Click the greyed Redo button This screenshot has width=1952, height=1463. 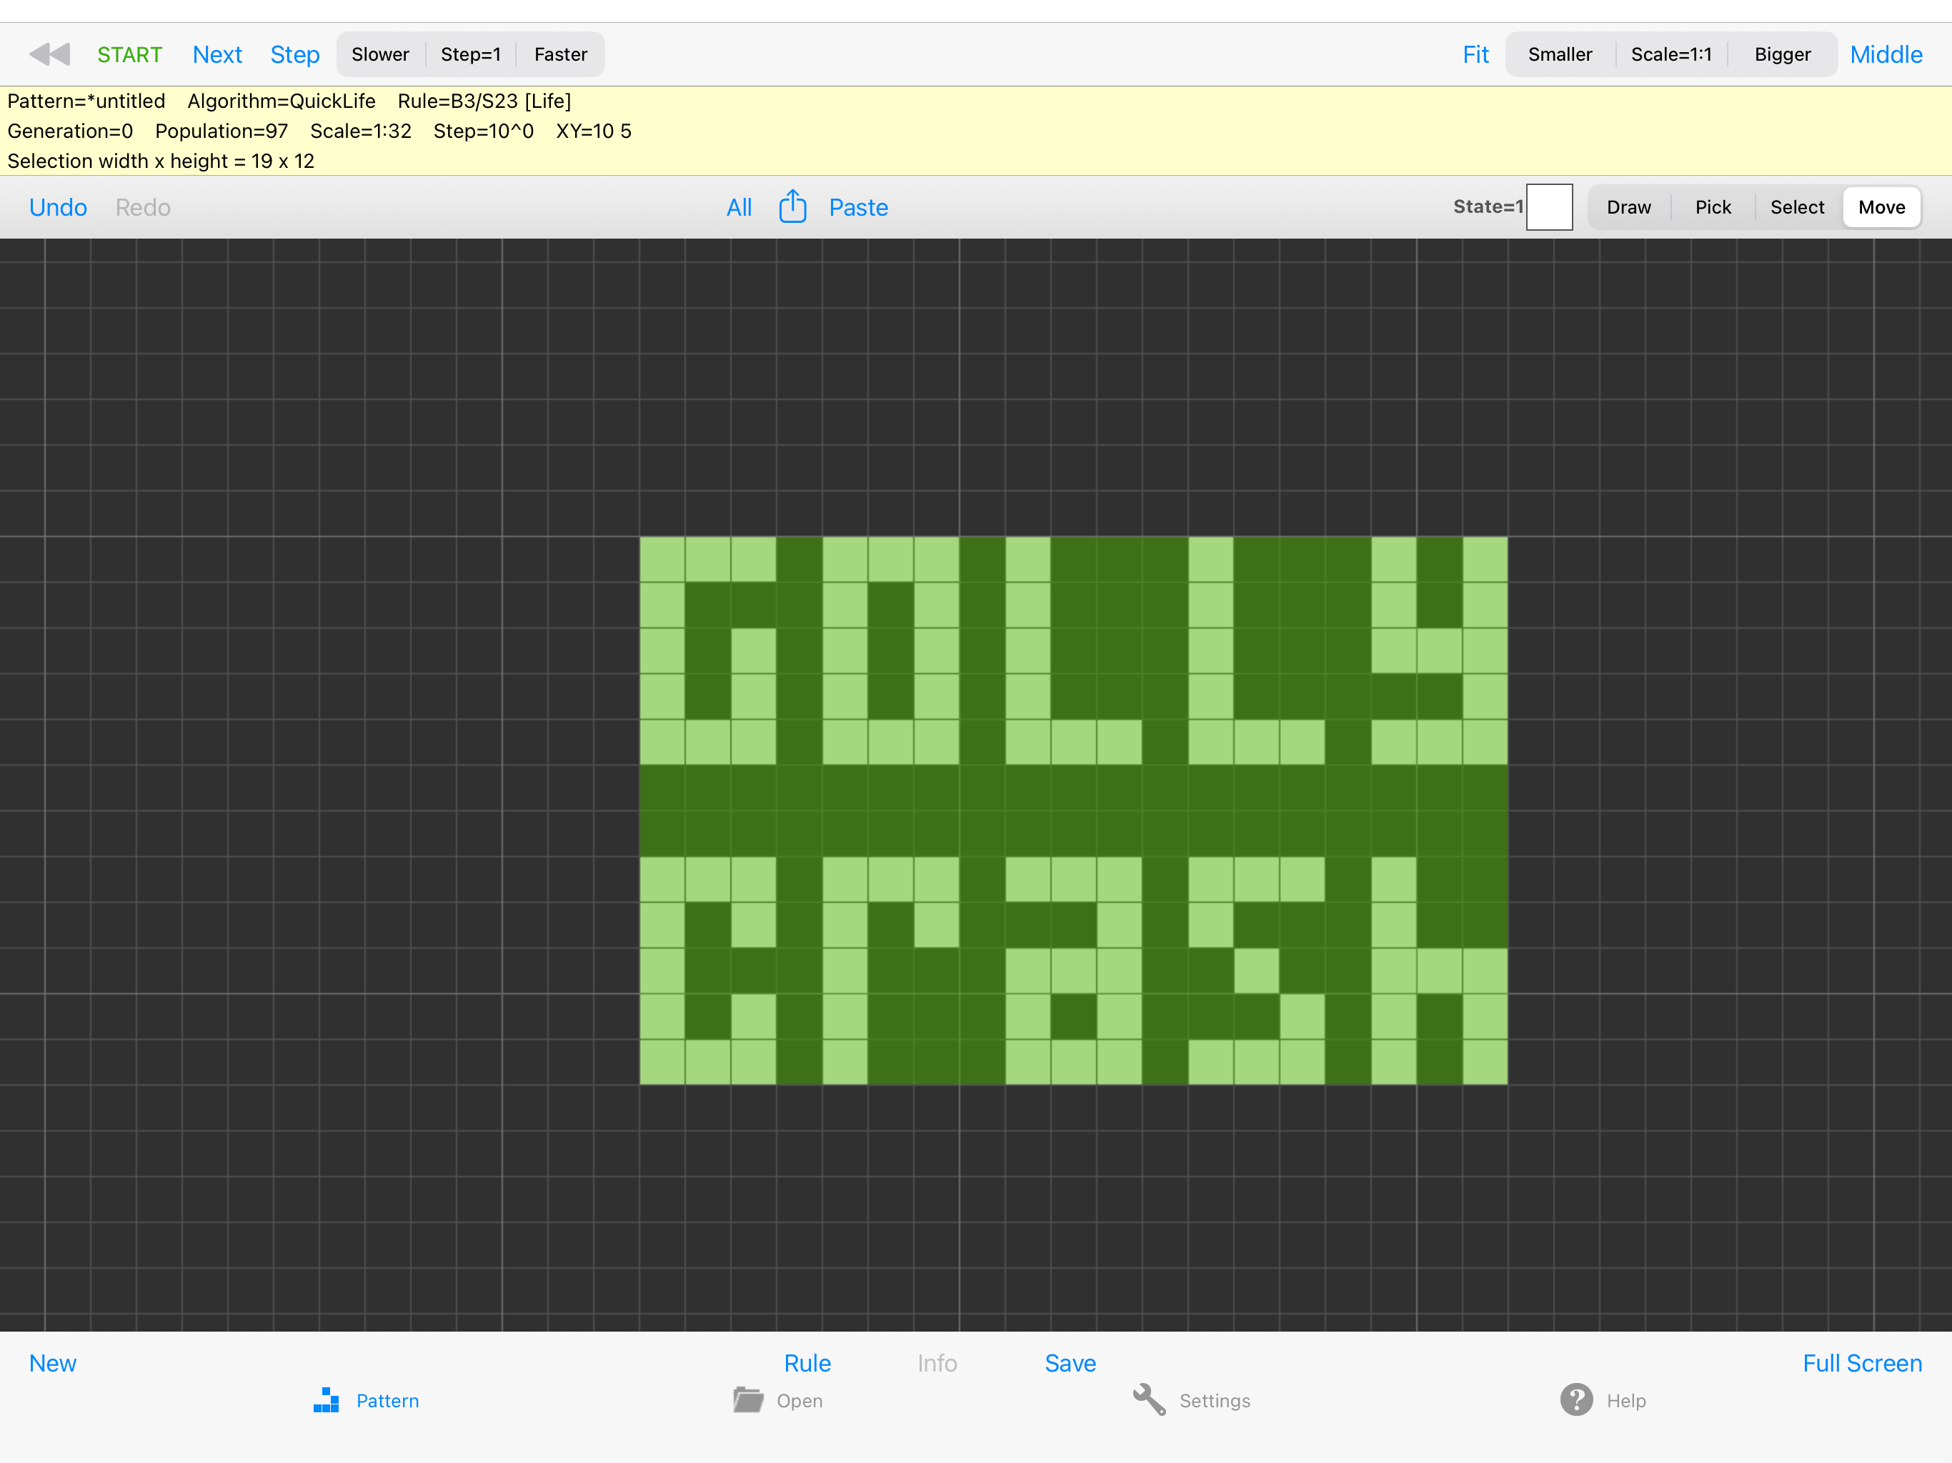pos(143,207)
